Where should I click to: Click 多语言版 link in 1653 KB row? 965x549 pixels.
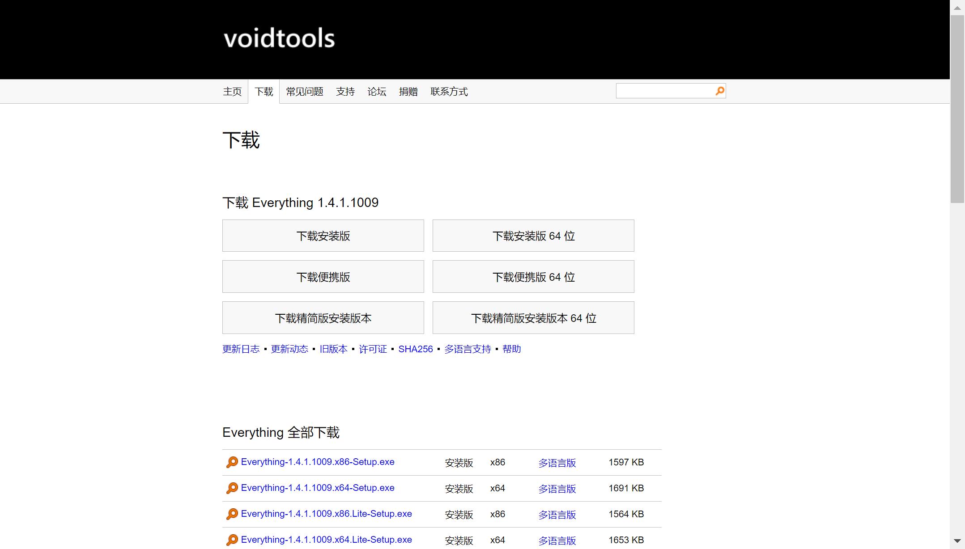(x=557, y=541)
